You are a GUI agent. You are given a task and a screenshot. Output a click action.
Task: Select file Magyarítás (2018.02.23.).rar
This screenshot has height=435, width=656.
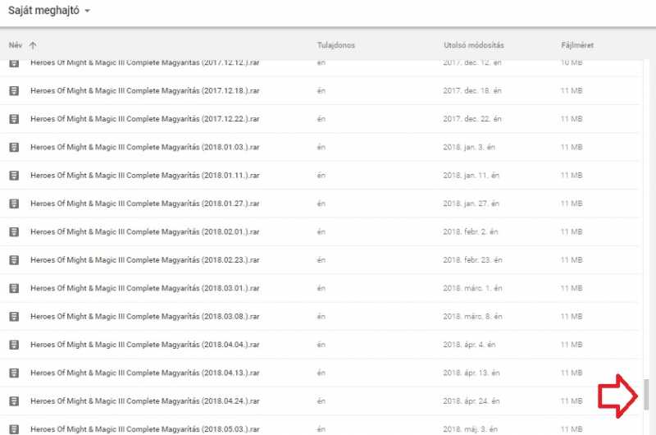pos(145,260)
